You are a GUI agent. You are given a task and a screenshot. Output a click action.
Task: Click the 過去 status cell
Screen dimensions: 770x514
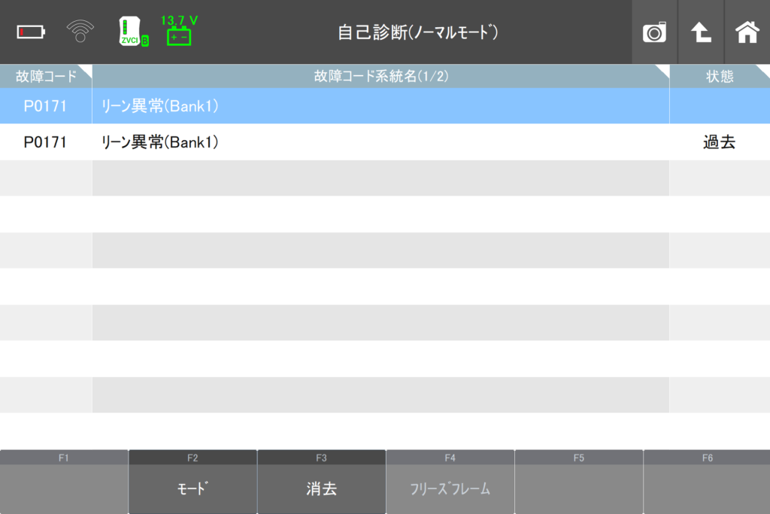[x=719, y=142]
